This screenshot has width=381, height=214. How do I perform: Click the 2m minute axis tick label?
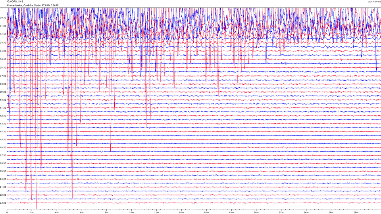coord(32,212)
